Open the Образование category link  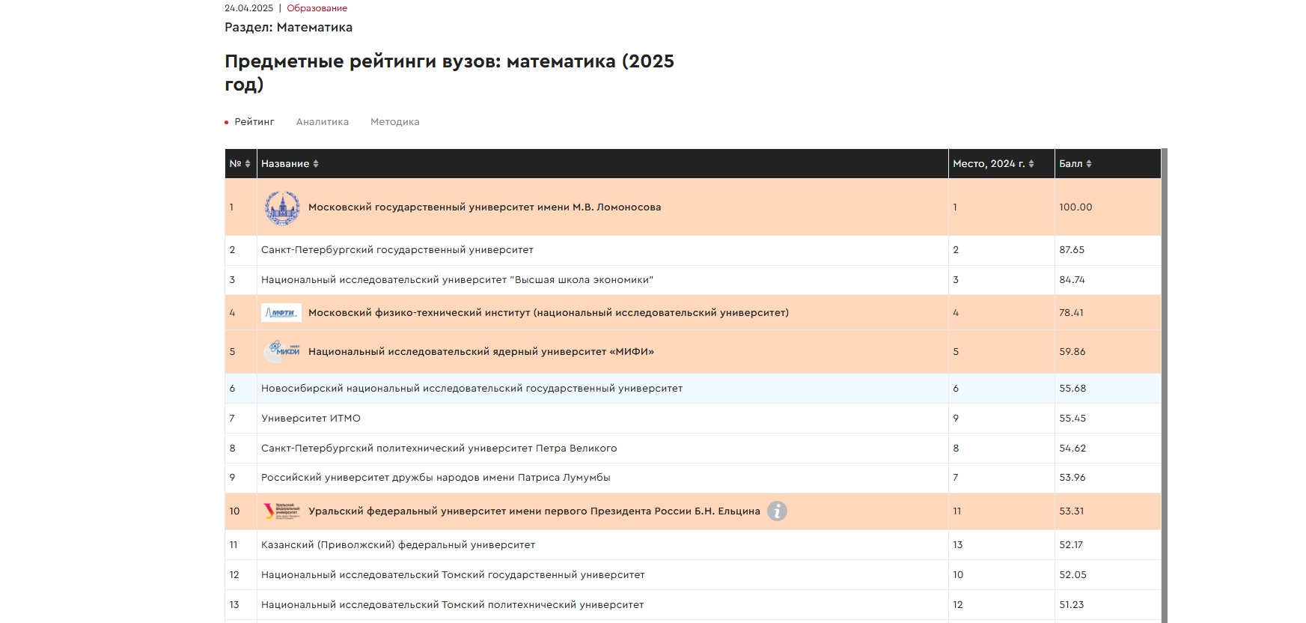coord(317,8)
